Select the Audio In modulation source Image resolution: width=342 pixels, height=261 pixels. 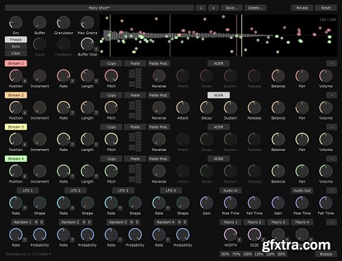point(231,191)
